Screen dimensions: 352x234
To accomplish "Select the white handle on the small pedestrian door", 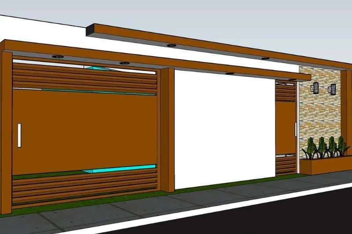I will click(x=296, y=130).
